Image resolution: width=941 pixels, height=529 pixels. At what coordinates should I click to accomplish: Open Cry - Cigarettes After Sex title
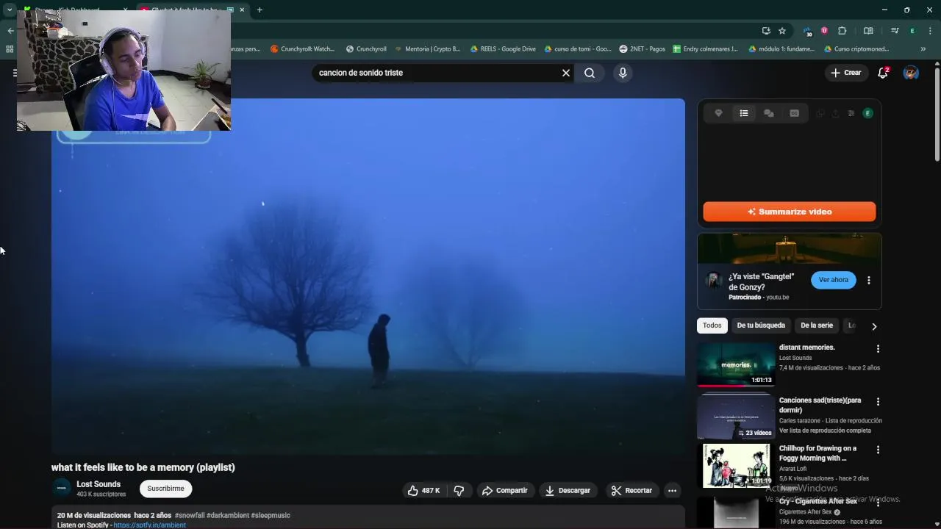pos(818,501)
